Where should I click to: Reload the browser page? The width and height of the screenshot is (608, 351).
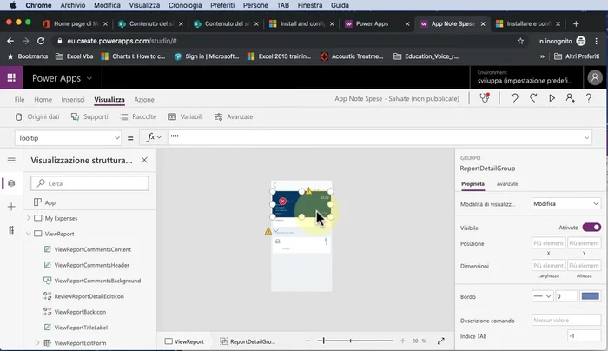pyautogui.click(x=41, y=41)
